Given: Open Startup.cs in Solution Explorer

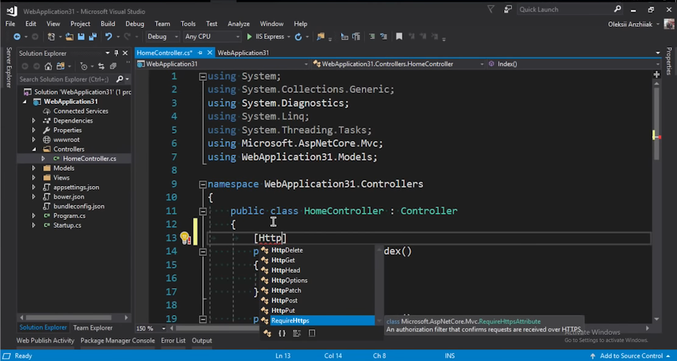Looking at the screenshot, I should pyautogui.click(x=67, y=225).
